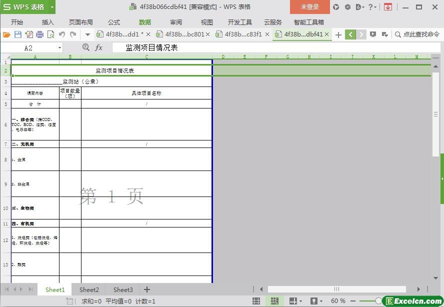Toggle page break preview view

tap(274, 301)
